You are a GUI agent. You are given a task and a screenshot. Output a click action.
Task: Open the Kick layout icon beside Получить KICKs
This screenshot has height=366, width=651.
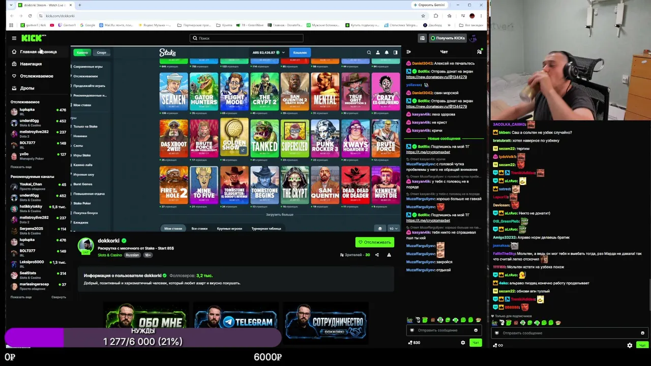pyautogui.click(x=422, y=38)
